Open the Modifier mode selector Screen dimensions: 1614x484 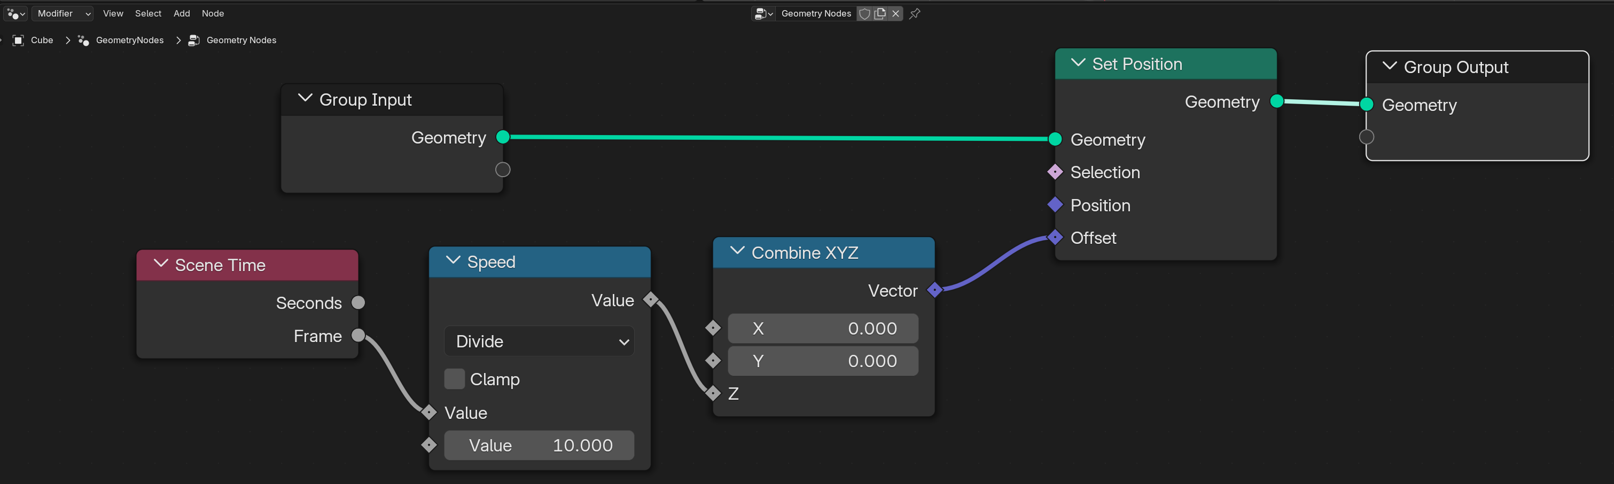[x=62, y=13]
